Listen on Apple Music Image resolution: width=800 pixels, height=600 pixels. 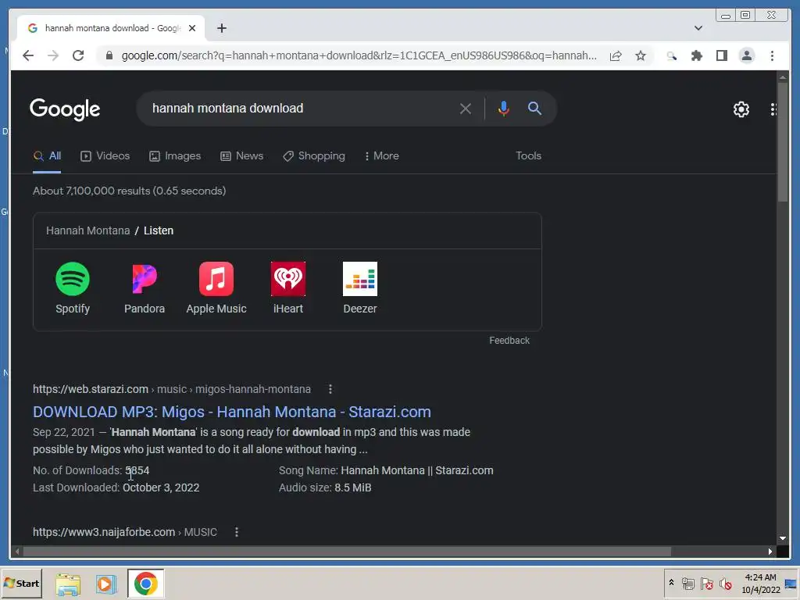coord(216,288)
